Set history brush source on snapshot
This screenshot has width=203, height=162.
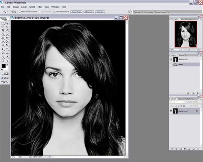pyautogui.click(x=171, y=59)
